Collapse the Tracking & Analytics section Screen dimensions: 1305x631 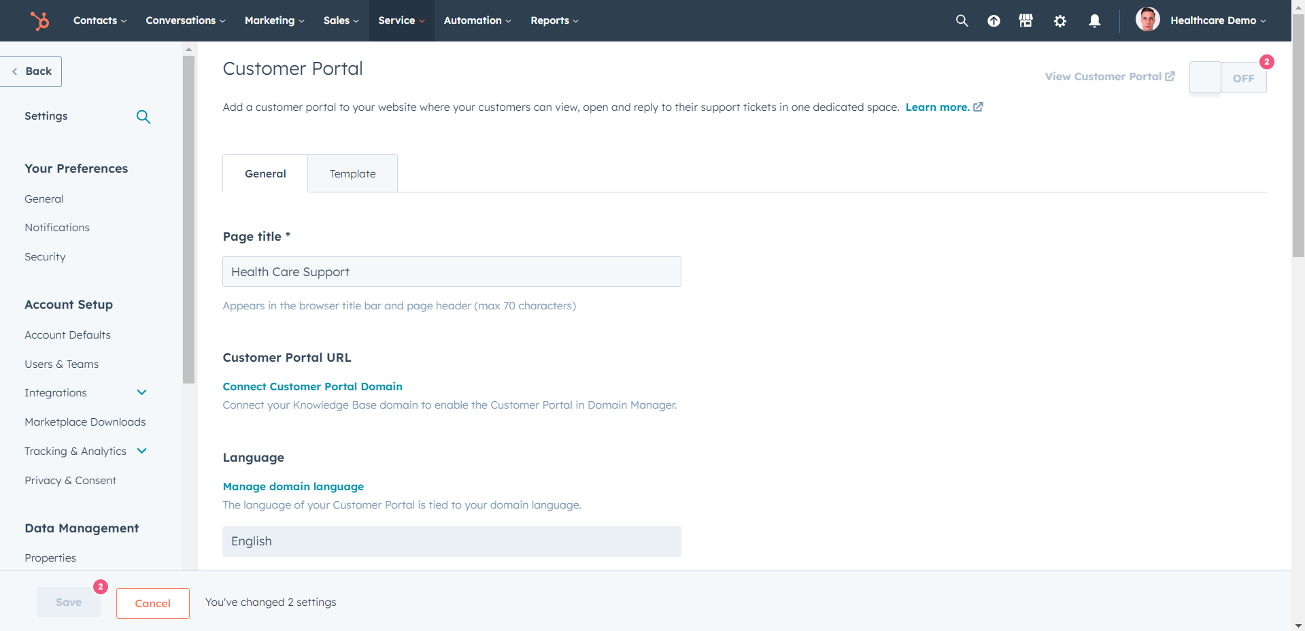click(141, 450)
